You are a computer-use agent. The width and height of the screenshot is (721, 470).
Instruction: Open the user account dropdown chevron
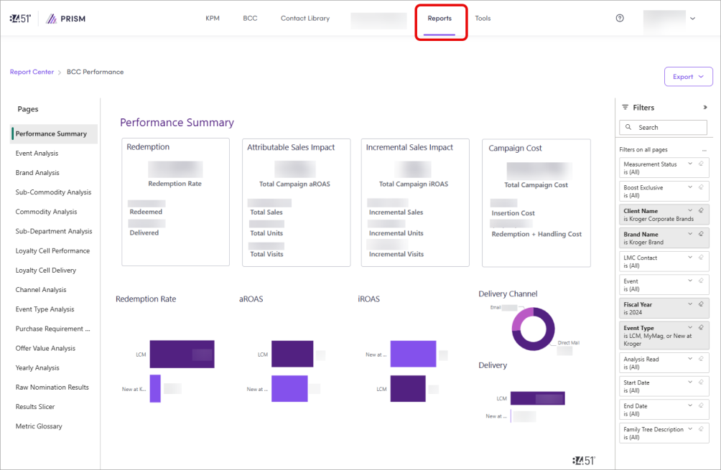coord(692,19)
